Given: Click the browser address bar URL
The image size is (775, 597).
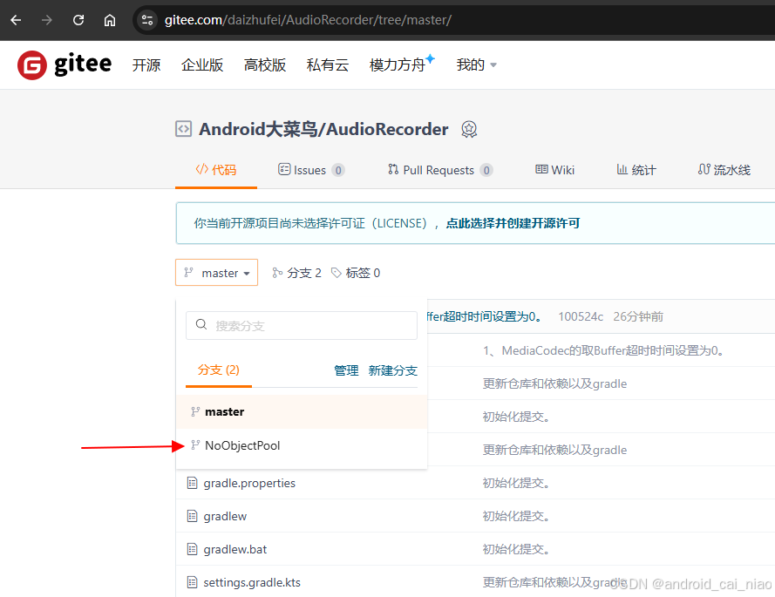Looking at the screenshot, I should coord(308,20).
